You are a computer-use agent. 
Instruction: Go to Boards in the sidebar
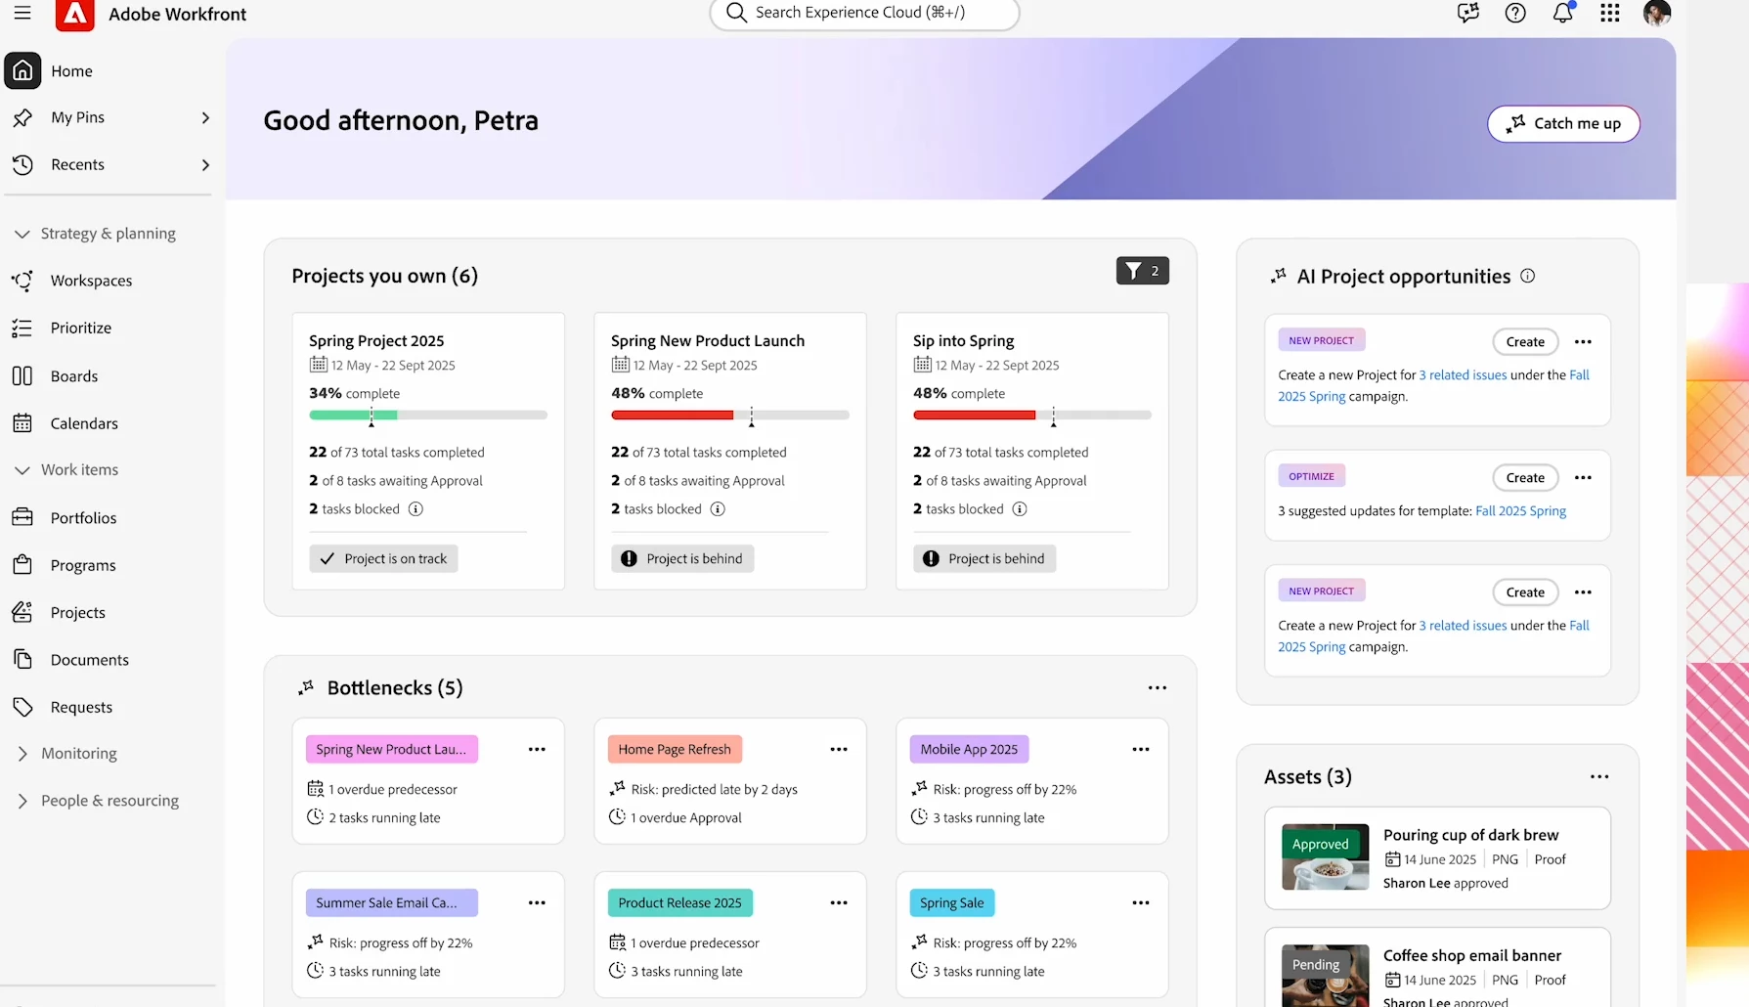74,375
